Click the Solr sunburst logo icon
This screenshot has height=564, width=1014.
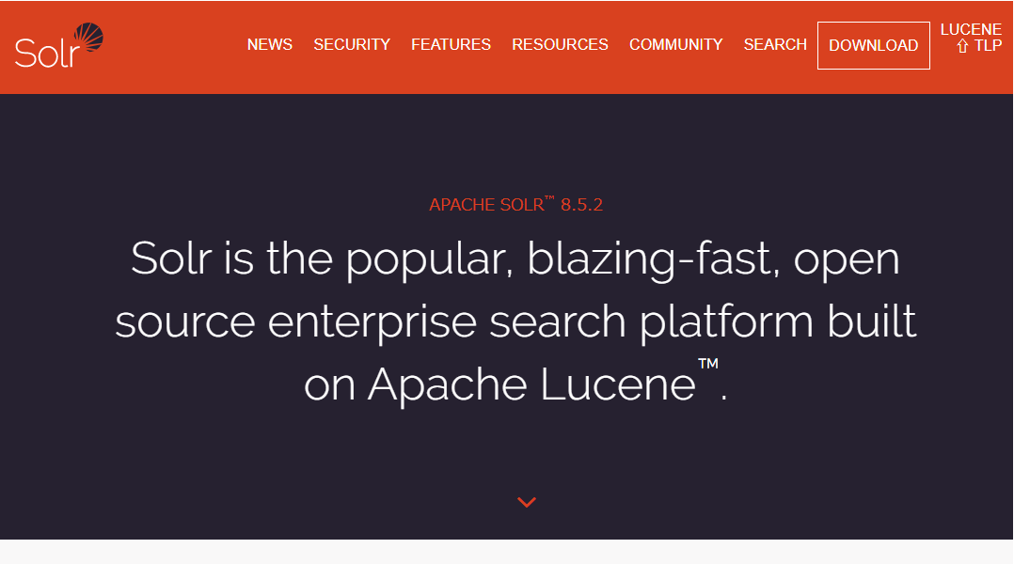tap(88, 38)
